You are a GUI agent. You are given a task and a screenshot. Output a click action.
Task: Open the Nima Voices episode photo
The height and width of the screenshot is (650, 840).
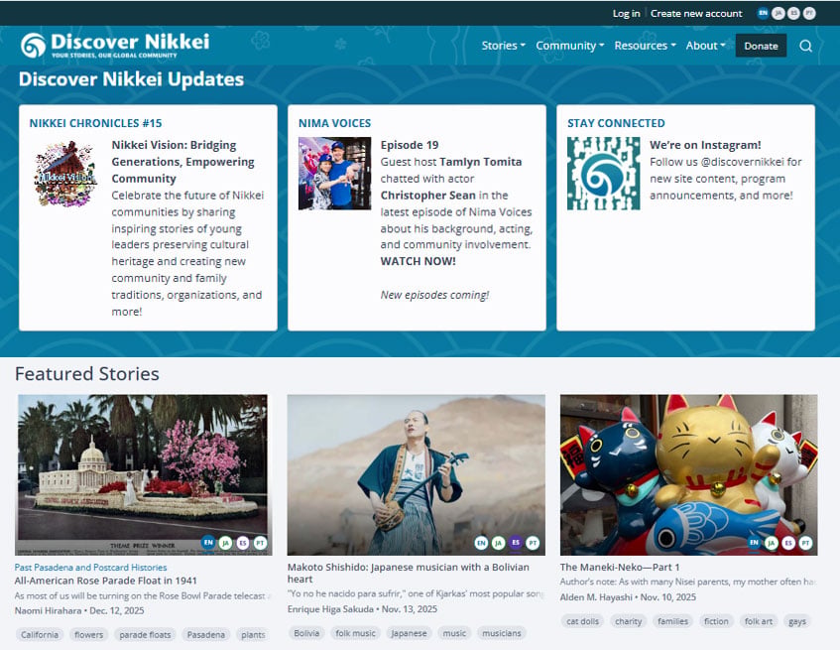point(335,173)
